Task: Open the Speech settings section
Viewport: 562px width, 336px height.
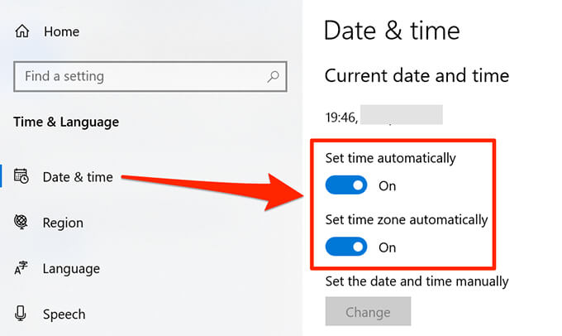Action: (x=64, y=314)
